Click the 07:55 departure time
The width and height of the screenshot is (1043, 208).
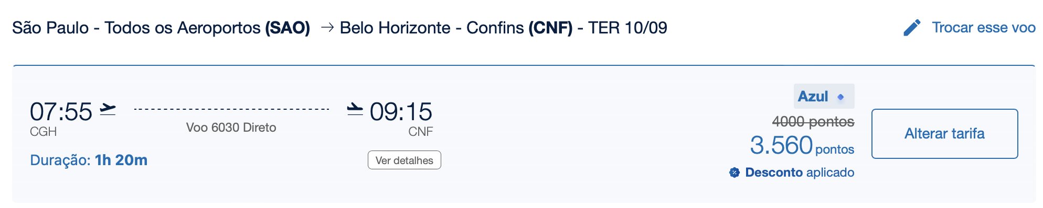coord(61,112)
